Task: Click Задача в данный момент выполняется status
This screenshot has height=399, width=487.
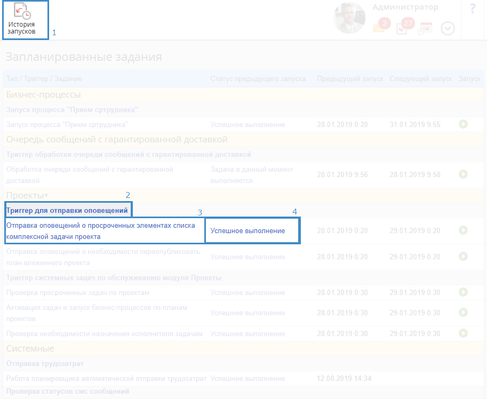Action: 252,175
